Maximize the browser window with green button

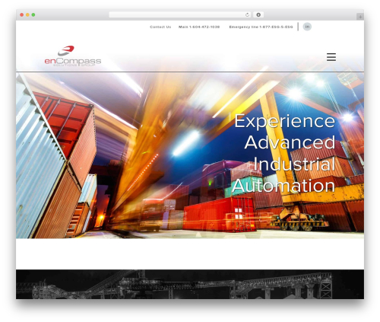click(33, 15)
